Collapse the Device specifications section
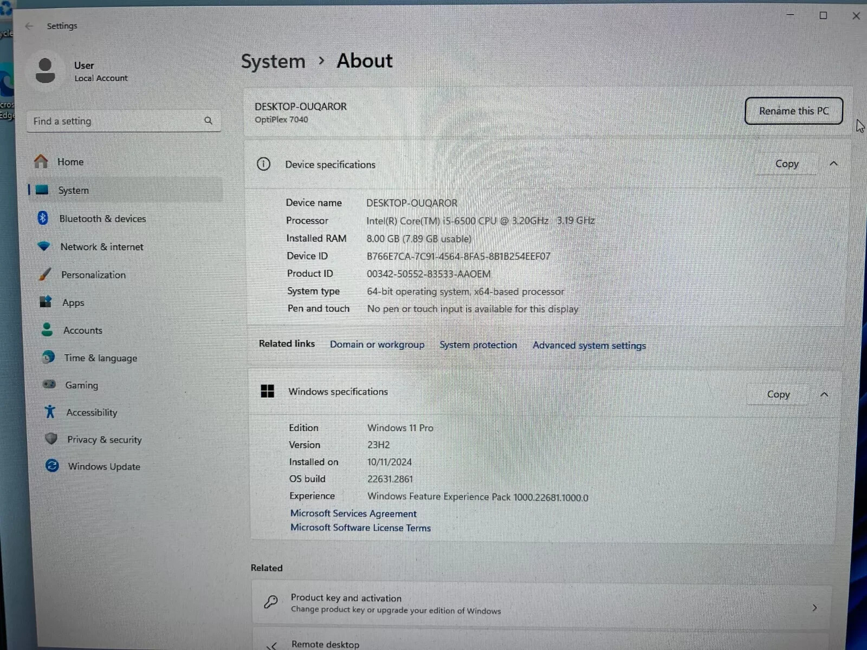The height and width of the screenshot is (650, 867). tap(833, 164)
